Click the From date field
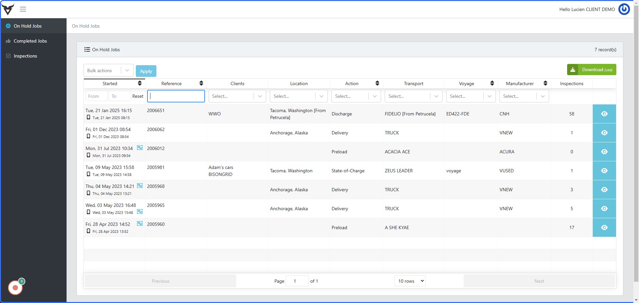The height and width of the screenshot is (303, 639). [97, 96]
